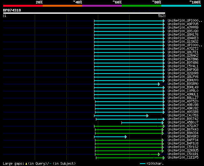Image resolution: width=204 pixels, height=166 pixels.
Task: Click the white query sequence ruler bar
Action: coord(84,13)
